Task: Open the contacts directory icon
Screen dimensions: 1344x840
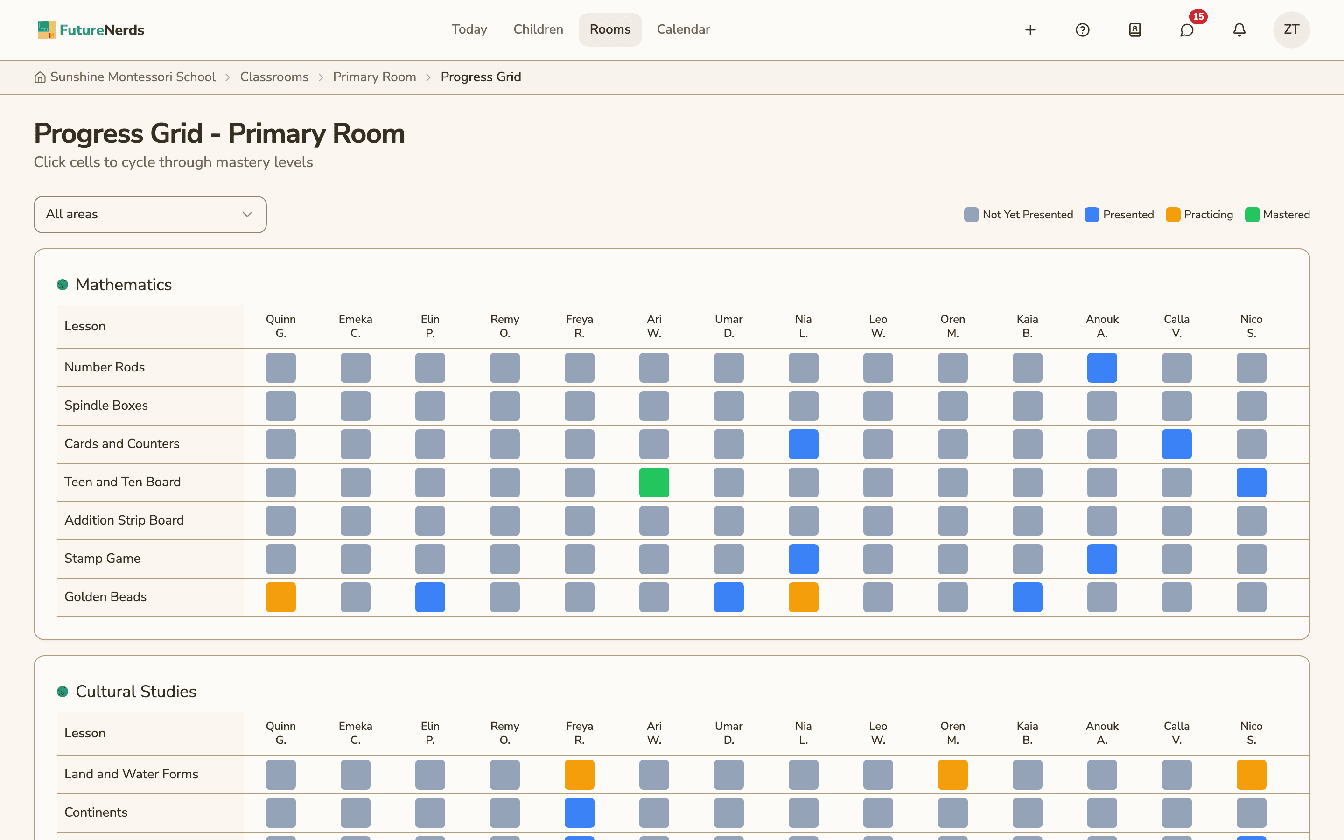Action: [x=1134, y=30]
